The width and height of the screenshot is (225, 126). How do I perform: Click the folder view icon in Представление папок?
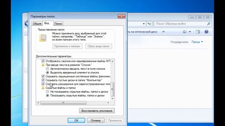tap(43, 38)
